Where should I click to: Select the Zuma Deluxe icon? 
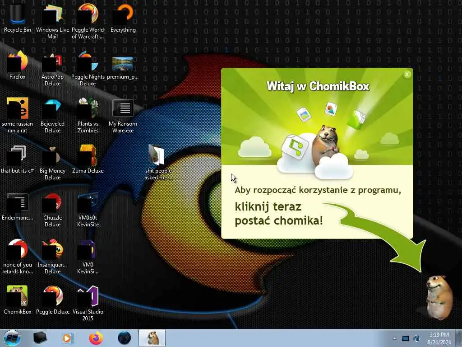click(x=88, y=159)
